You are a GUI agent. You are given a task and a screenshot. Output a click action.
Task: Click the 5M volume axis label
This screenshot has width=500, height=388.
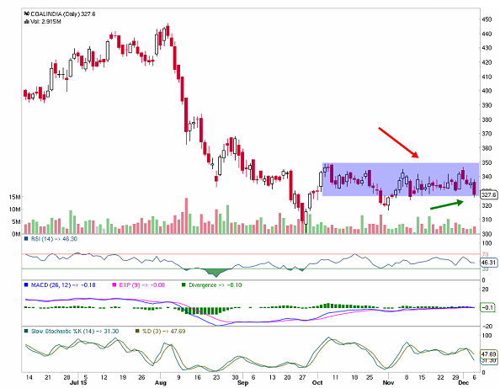click(16, 221)
